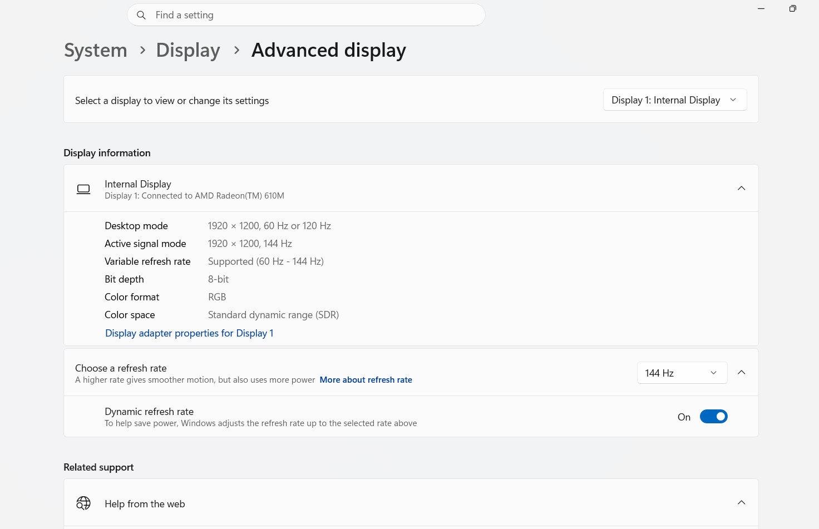Collapse the Help from the web section
Screen dimensions: 819x529
click(x=742, y=502)
